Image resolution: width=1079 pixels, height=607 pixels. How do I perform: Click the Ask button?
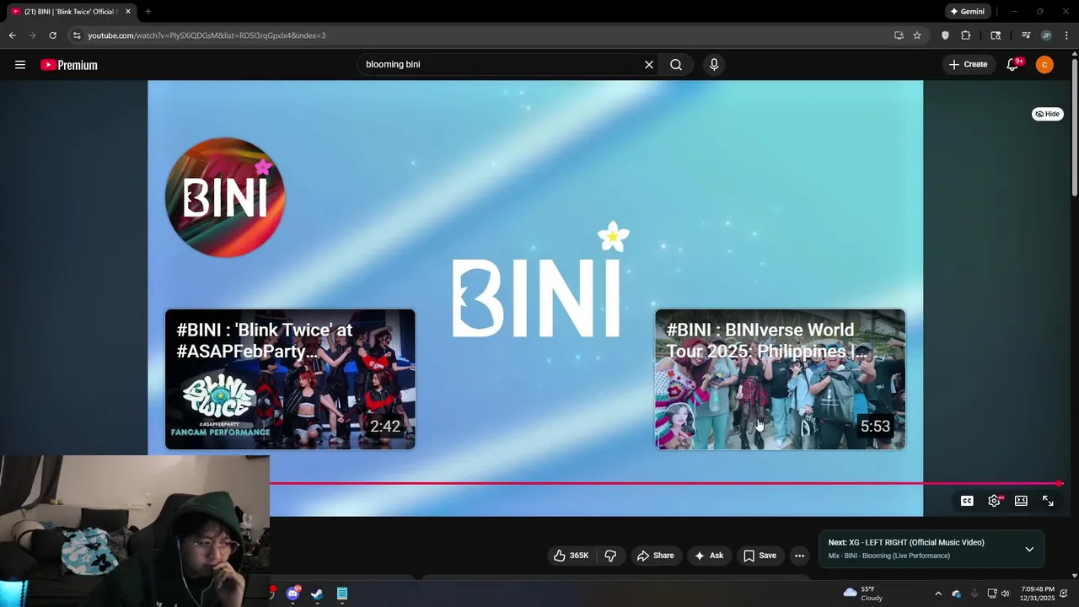coord(708,556)
